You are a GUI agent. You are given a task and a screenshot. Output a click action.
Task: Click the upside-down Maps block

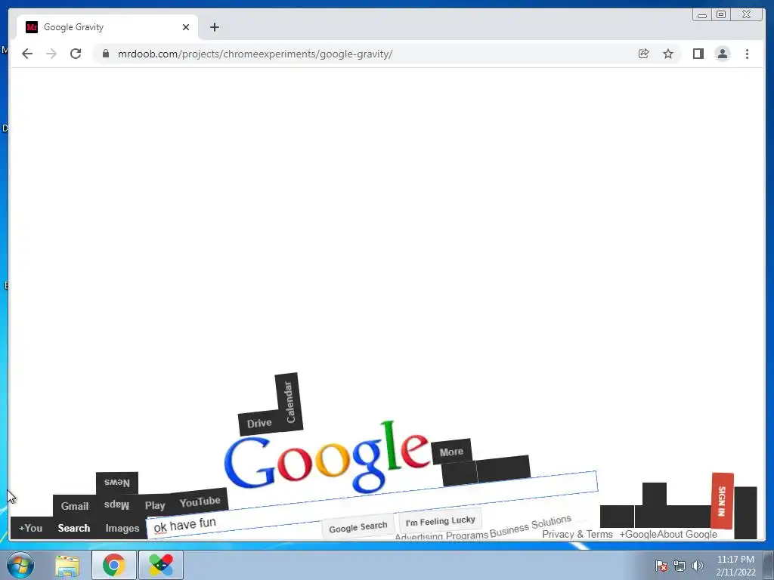116,504
